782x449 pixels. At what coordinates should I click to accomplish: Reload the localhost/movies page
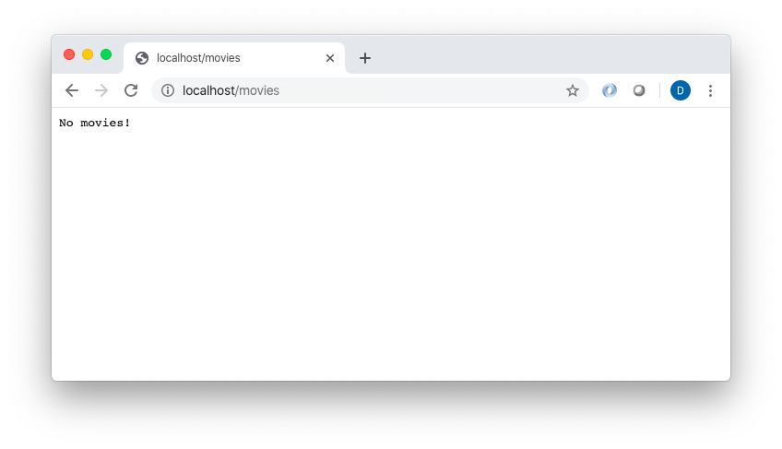(x=131, y=90)
